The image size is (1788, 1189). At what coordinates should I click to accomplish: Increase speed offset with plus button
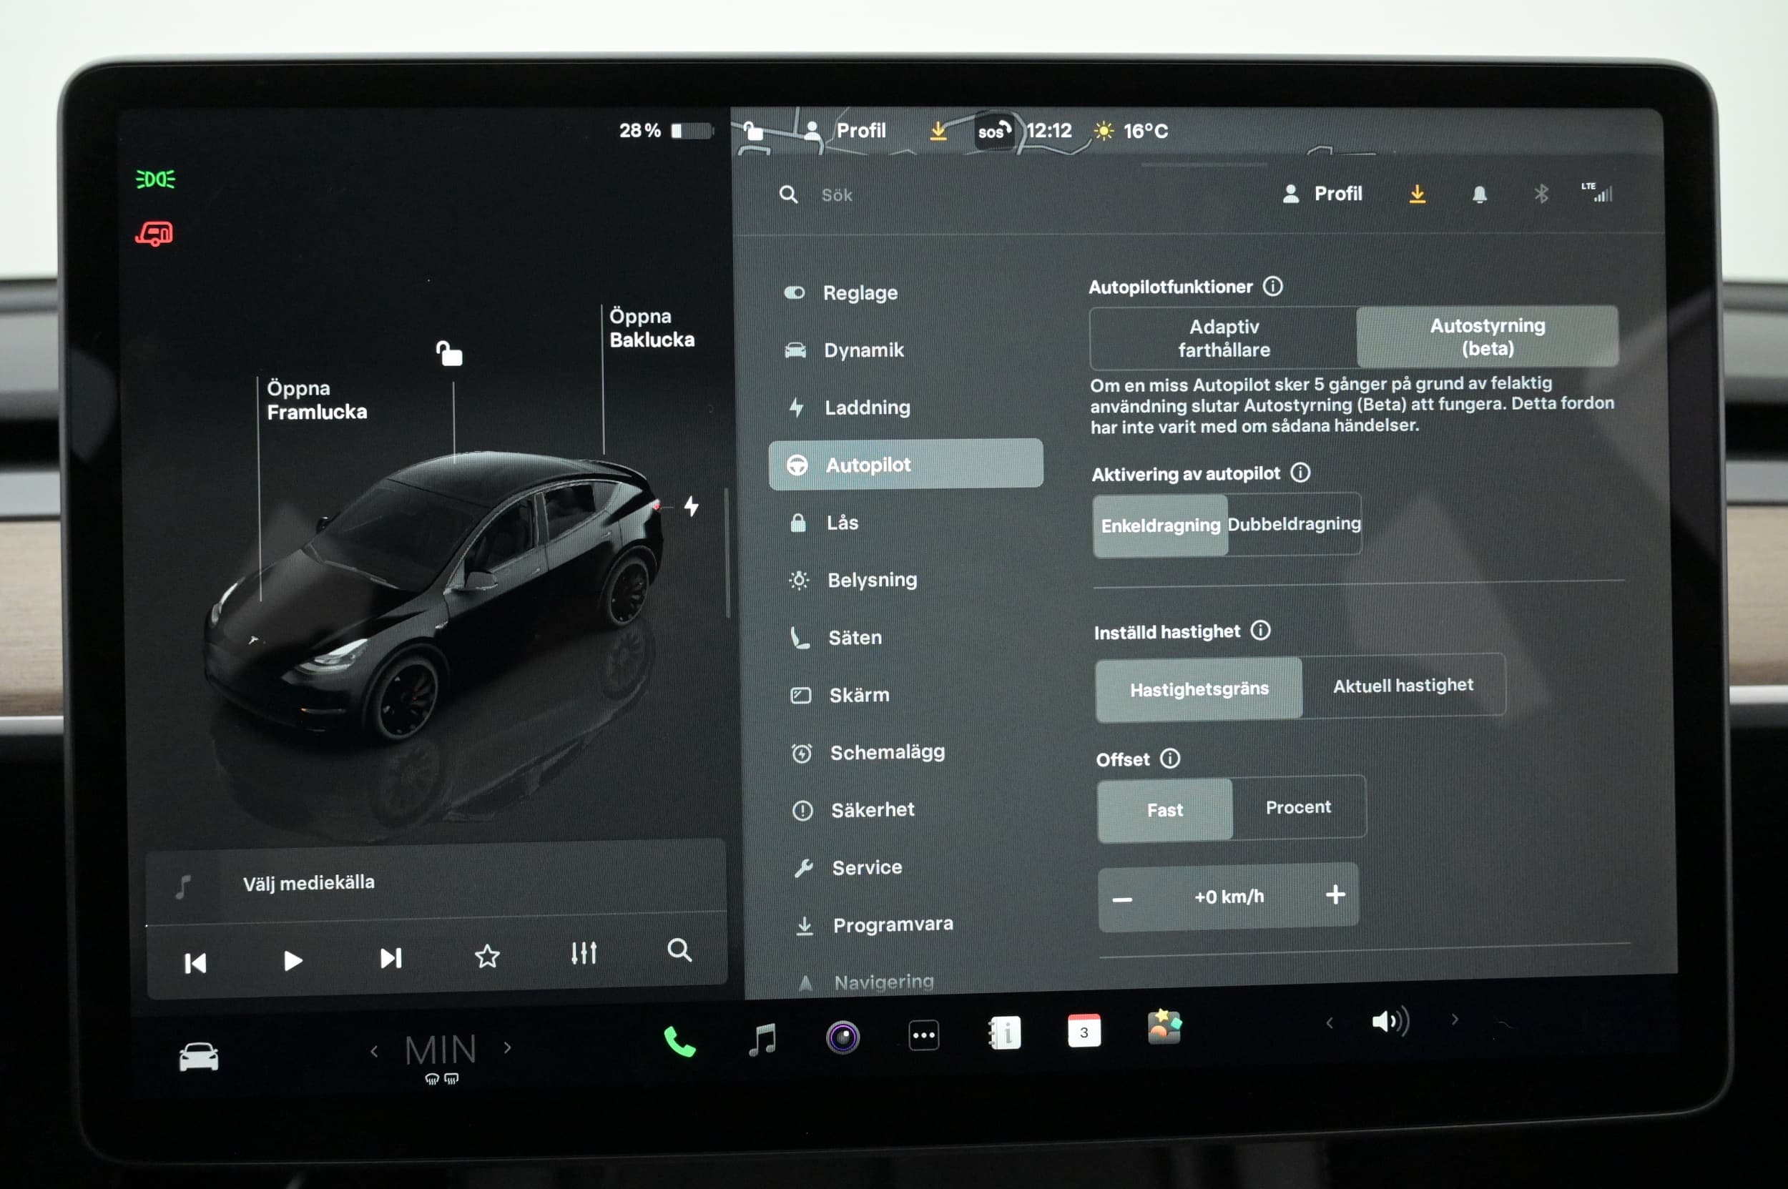[x=1335, y=894]
